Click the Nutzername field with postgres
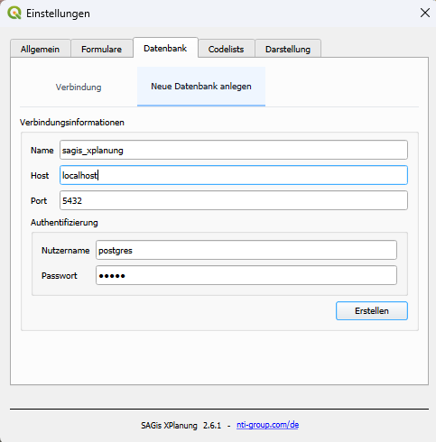 (246, 250)
